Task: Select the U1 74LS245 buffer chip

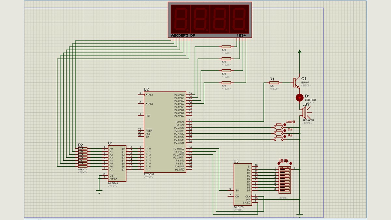Action: (x=117, y=163)
